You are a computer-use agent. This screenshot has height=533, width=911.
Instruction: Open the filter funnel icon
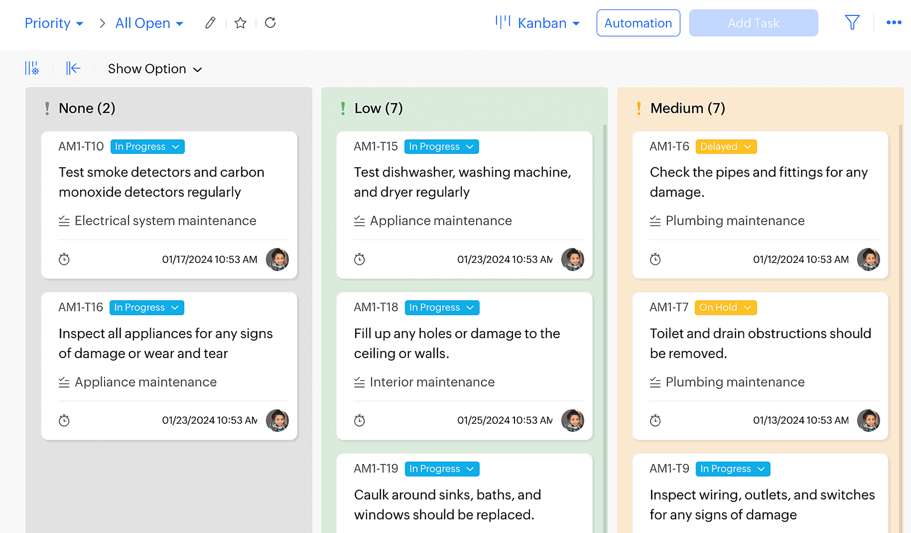(x=852, y=23)
